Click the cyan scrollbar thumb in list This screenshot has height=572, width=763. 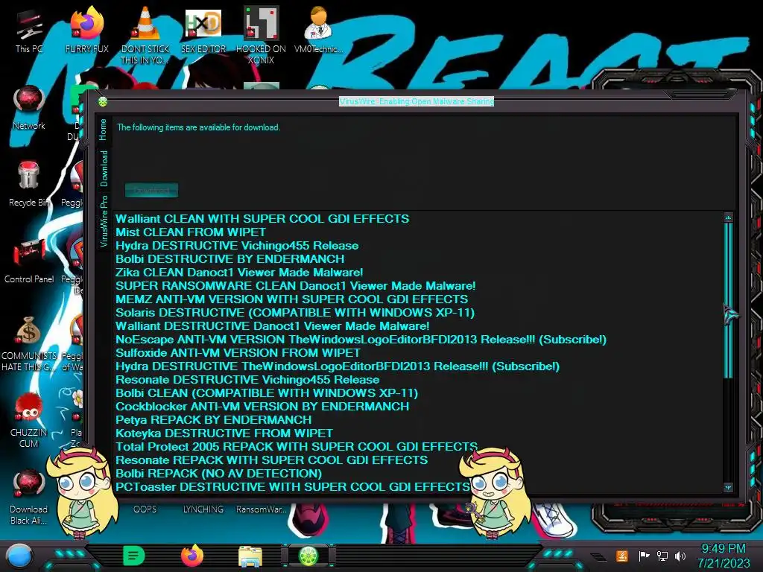coord(728,300)
